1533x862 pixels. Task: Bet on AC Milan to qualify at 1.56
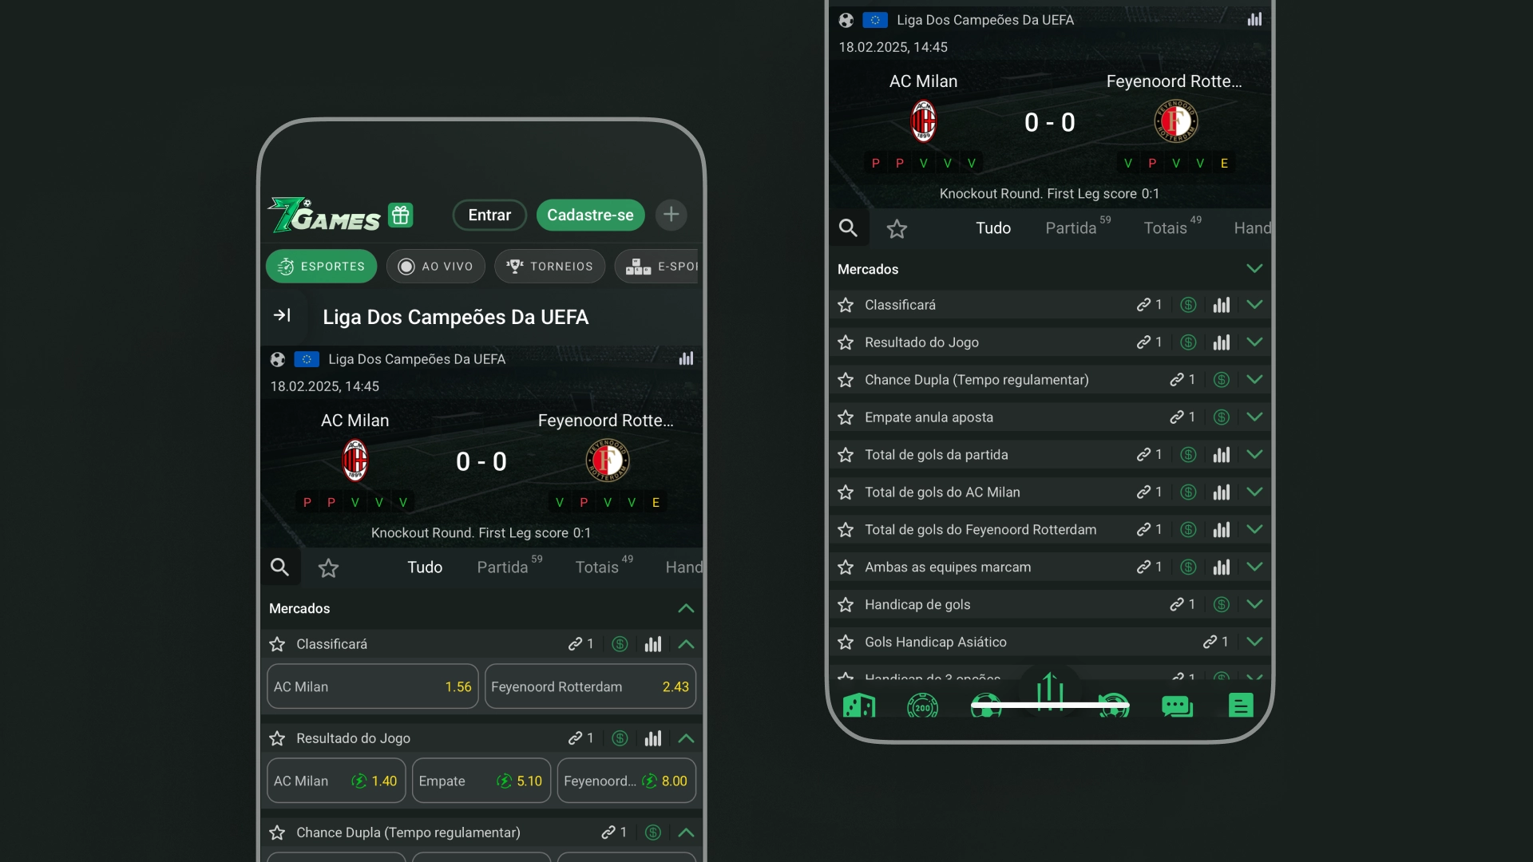[373, 686]
